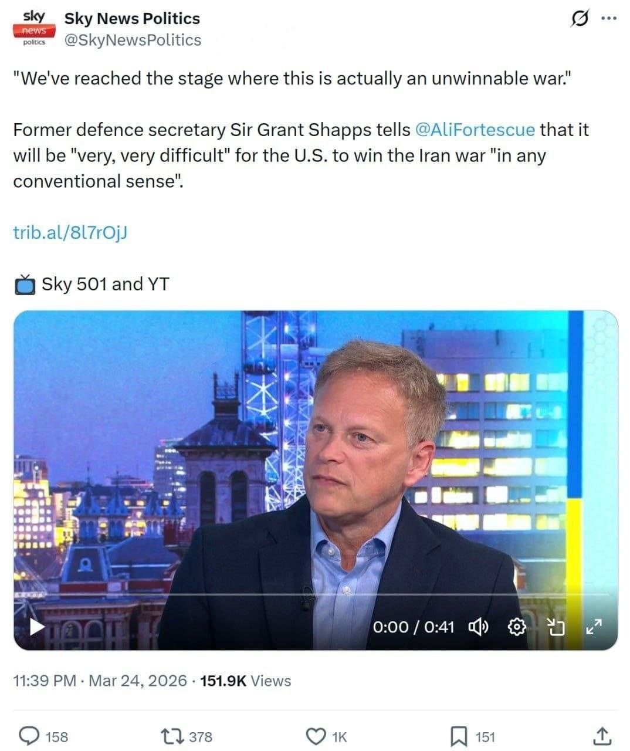This screenshot has height=751, width=630.
Task: Open the three-dot more options menu
Action: (x=609, y=19)
